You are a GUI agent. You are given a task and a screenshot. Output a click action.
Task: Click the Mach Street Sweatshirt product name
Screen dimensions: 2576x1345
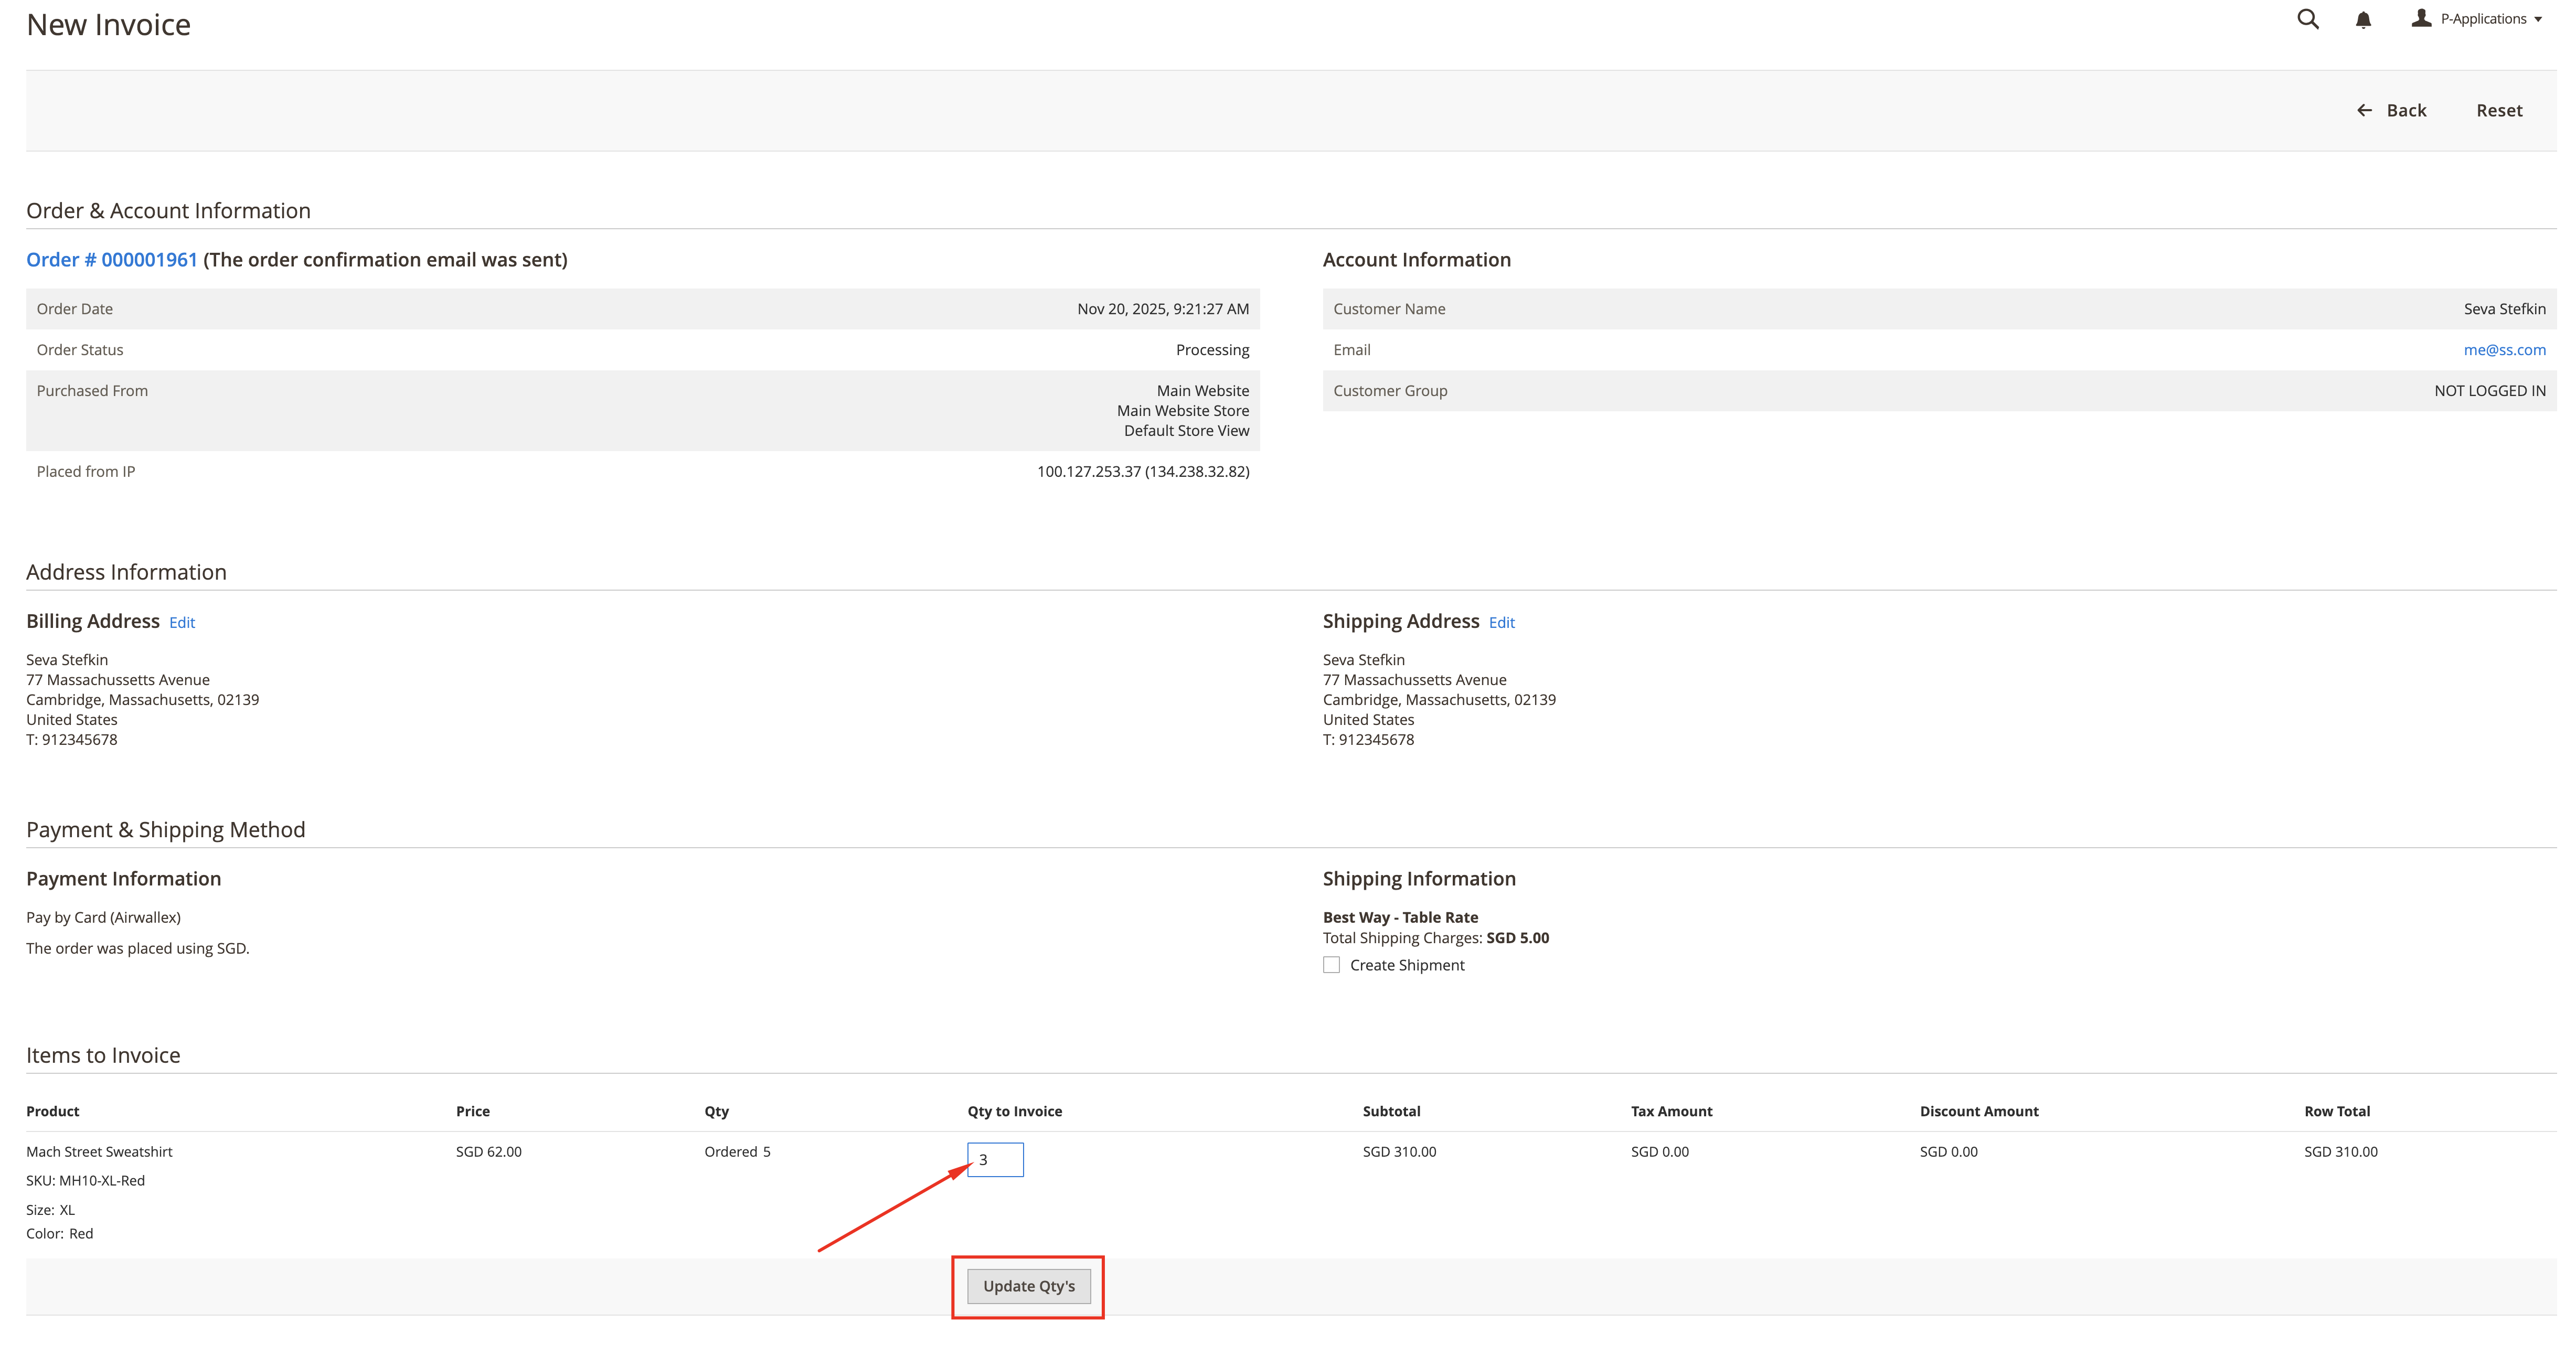tap(99, 1152)
